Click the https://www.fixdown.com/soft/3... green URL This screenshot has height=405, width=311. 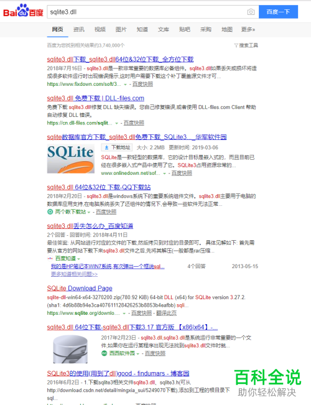click(x=84, y=84)
